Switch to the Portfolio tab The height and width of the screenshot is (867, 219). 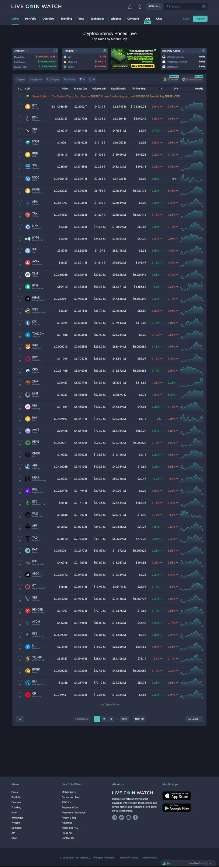coord(30,19)
